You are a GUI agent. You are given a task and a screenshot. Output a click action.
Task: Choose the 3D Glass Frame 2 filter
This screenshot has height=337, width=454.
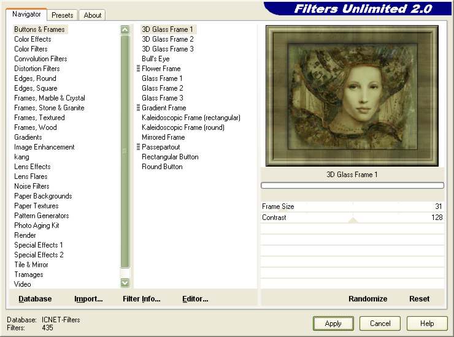click(x=167, y=39)
